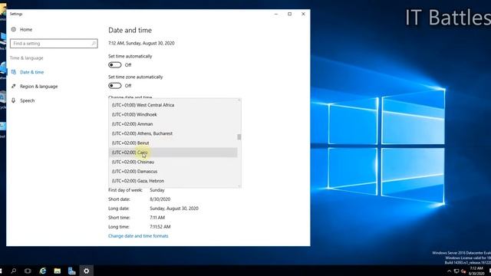Viewport: 491px width, 276px height.
Task: Go to Home settings page
Action: coord(26,29)
